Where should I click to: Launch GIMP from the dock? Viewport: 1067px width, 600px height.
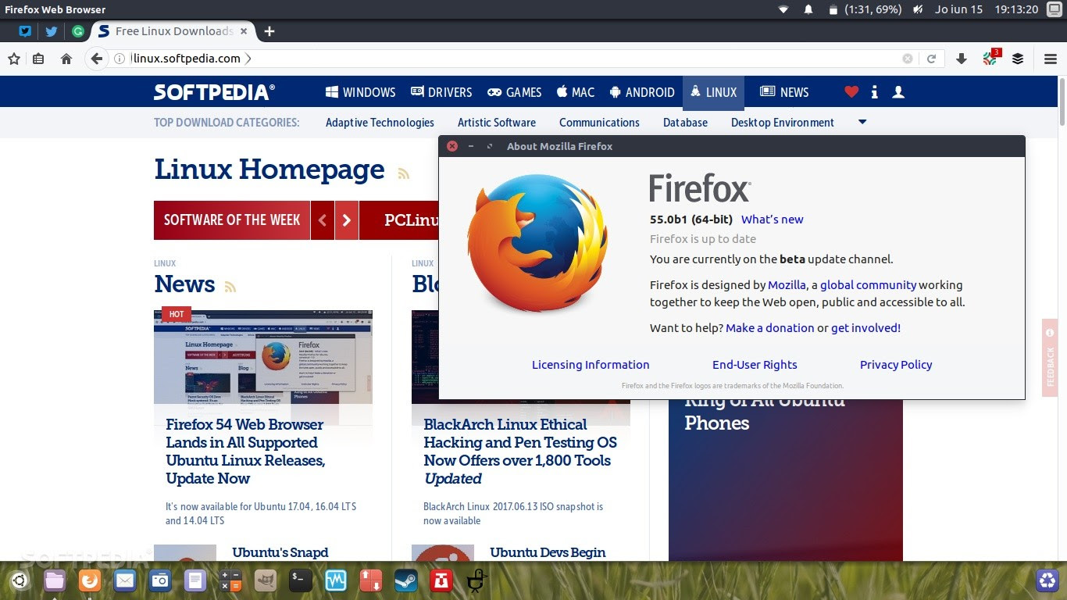pos(266,580)
